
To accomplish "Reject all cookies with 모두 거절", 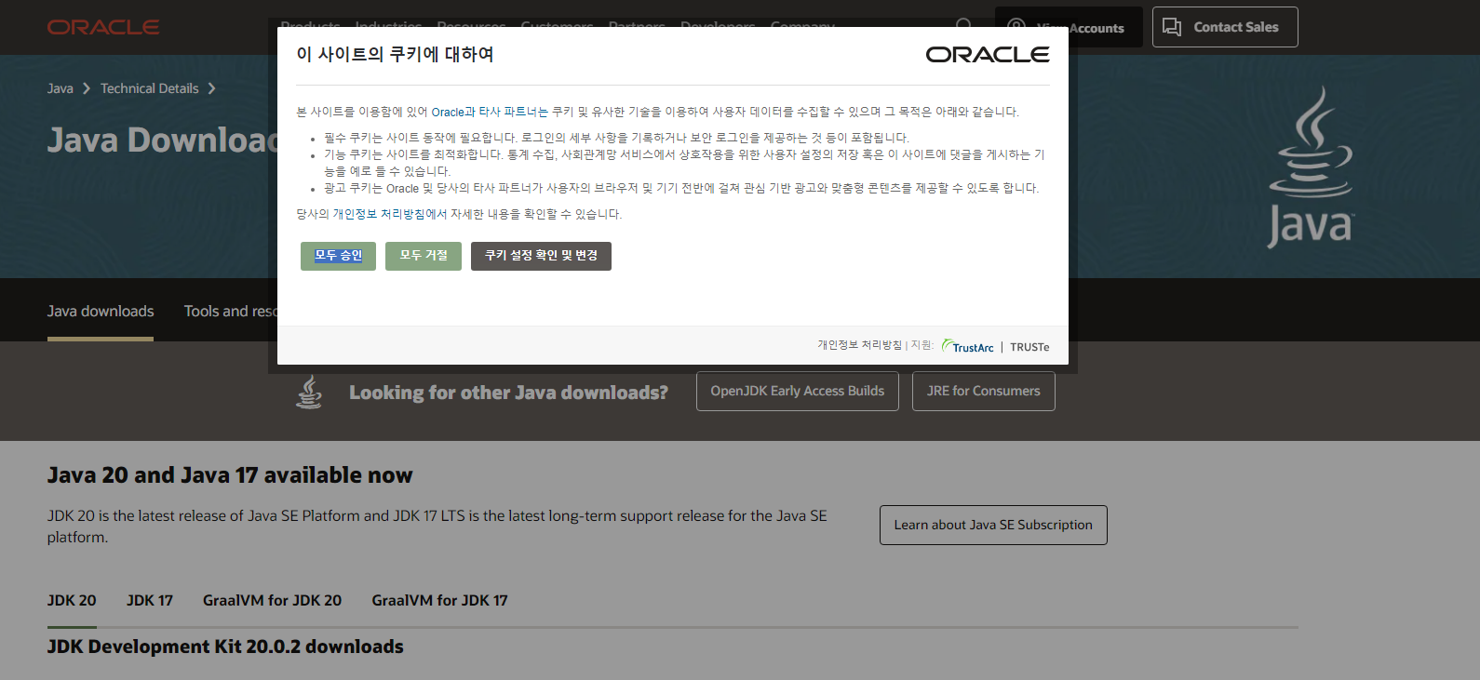I will pos(424,256).
